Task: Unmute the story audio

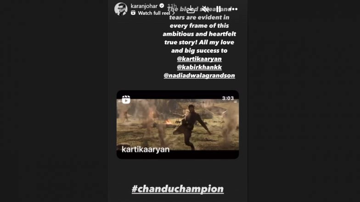Action: click(205, 9)
